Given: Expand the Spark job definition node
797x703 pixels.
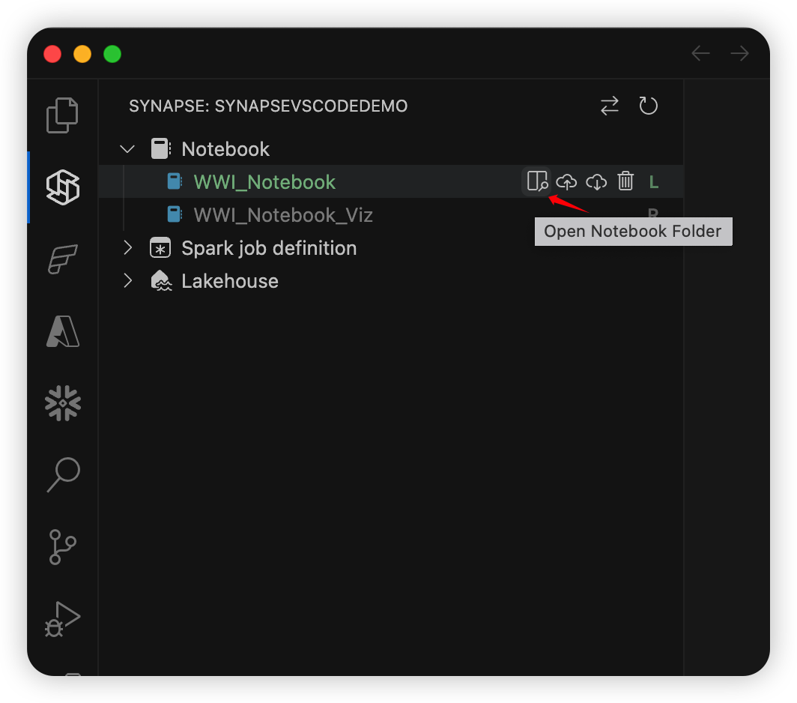Looking at the screenshot, I should [127, 248].
